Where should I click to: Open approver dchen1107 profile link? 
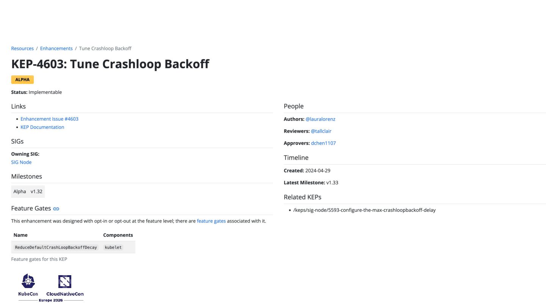tap(323, 143)
